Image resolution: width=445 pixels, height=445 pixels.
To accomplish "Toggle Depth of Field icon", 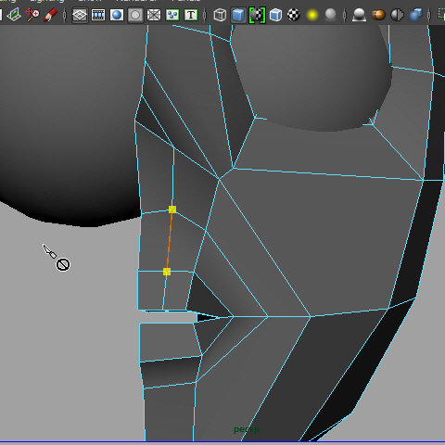I will (415, 15).
